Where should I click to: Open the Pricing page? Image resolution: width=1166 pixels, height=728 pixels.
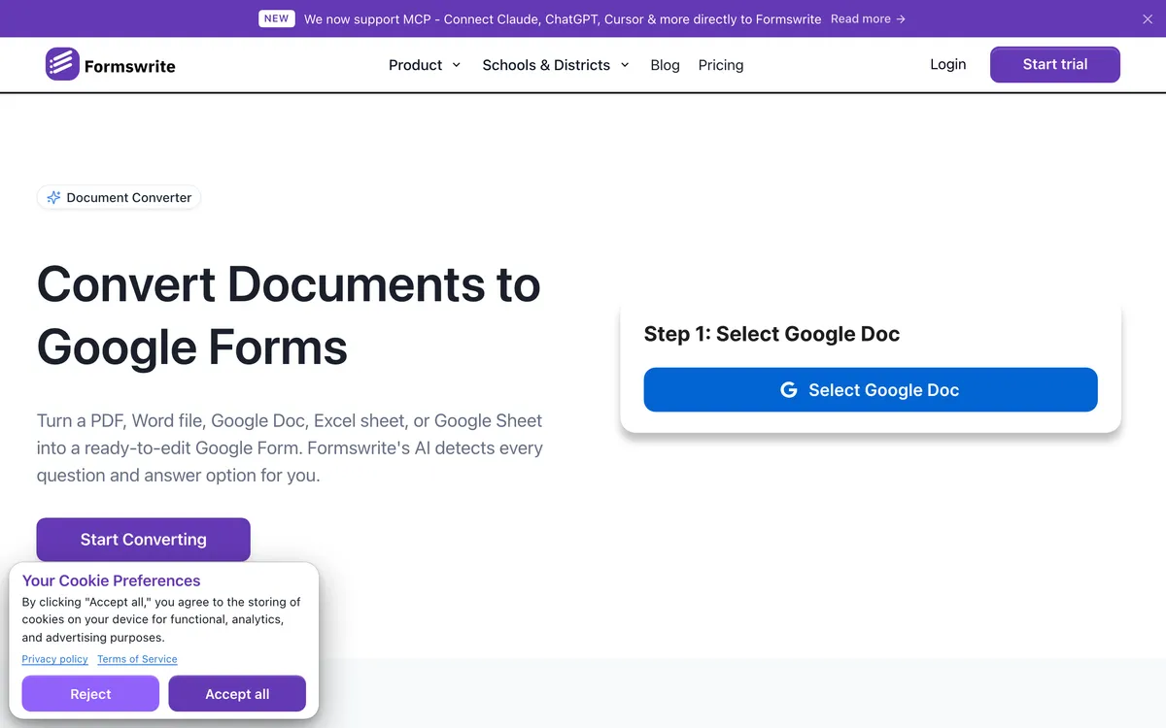721,65
